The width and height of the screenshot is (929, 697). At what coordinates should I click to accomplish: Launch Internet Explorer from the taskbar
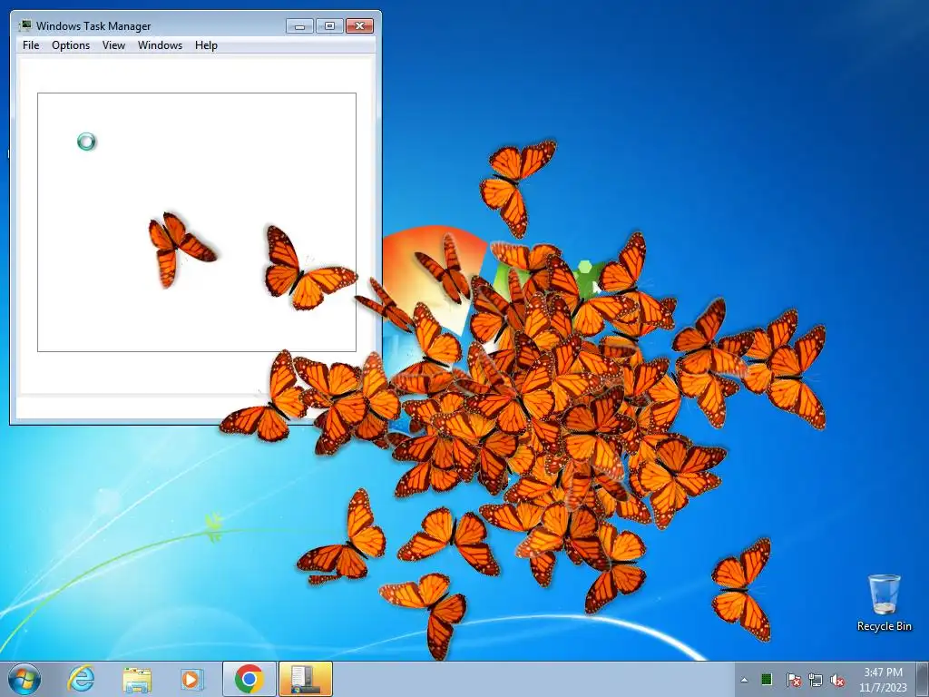(x=81, y=679)
